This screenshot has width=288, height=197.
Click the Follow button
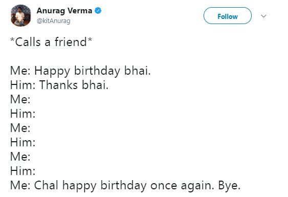[228, 16]
